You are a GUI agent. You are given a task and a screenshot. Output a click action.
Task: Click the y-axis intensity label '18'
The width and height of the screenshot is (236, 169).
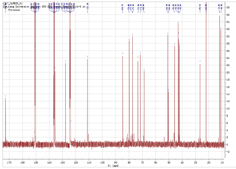(228, 80)
